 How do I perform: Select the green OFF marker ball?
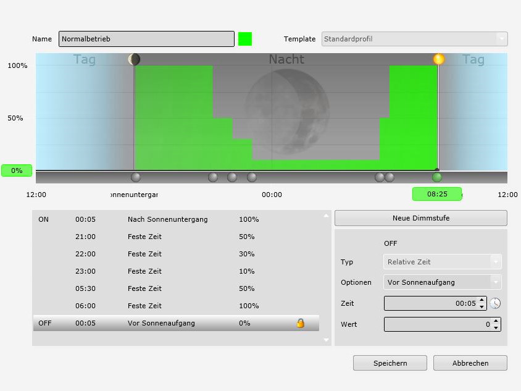point(437,177)
